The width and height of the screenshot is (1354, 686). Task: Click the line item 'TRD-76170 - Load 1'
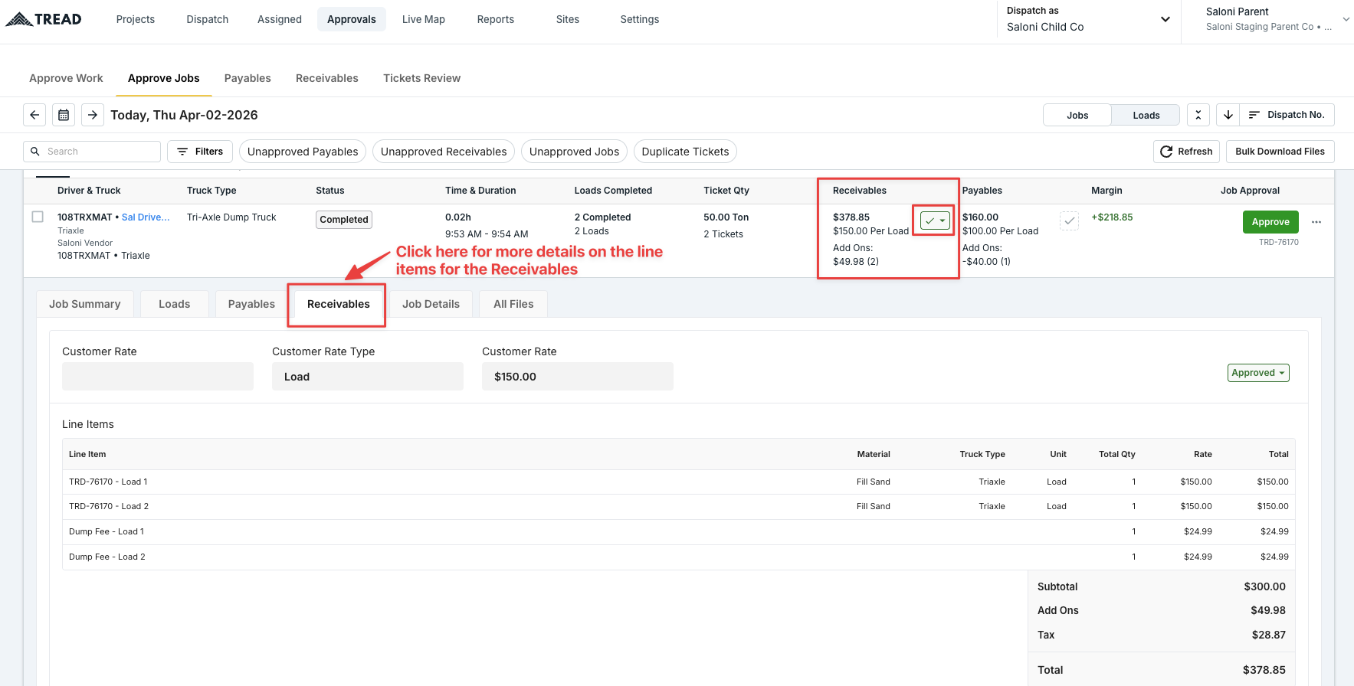pos(108,482)
